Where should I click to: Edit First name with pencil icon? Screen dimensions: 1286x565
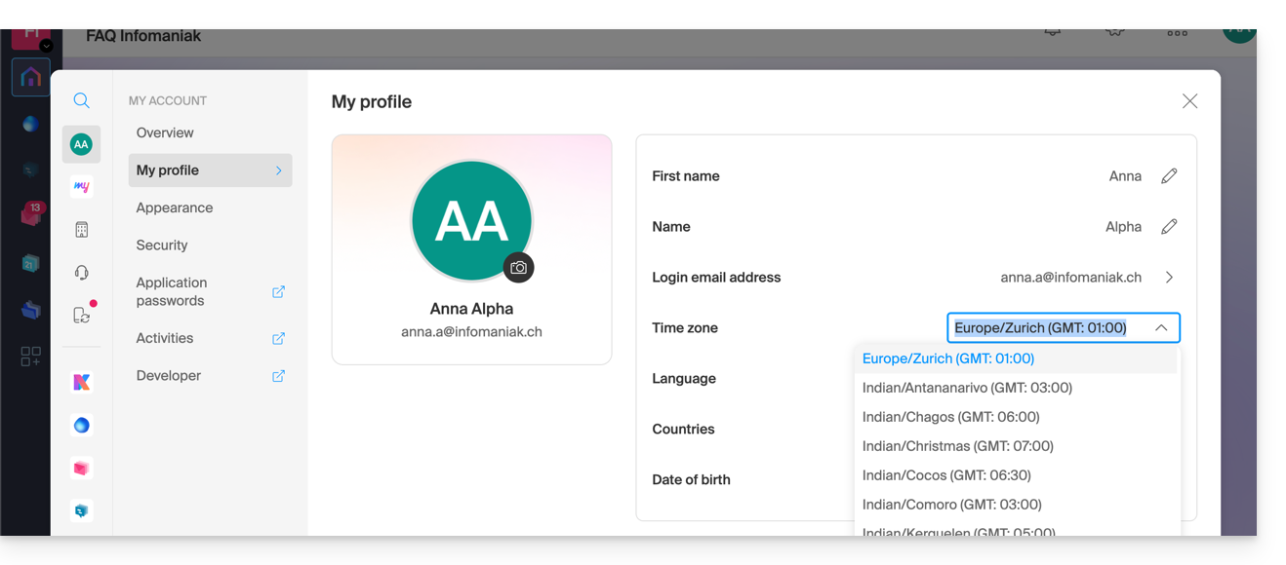pyautogui.click(x=1169, y=176)
